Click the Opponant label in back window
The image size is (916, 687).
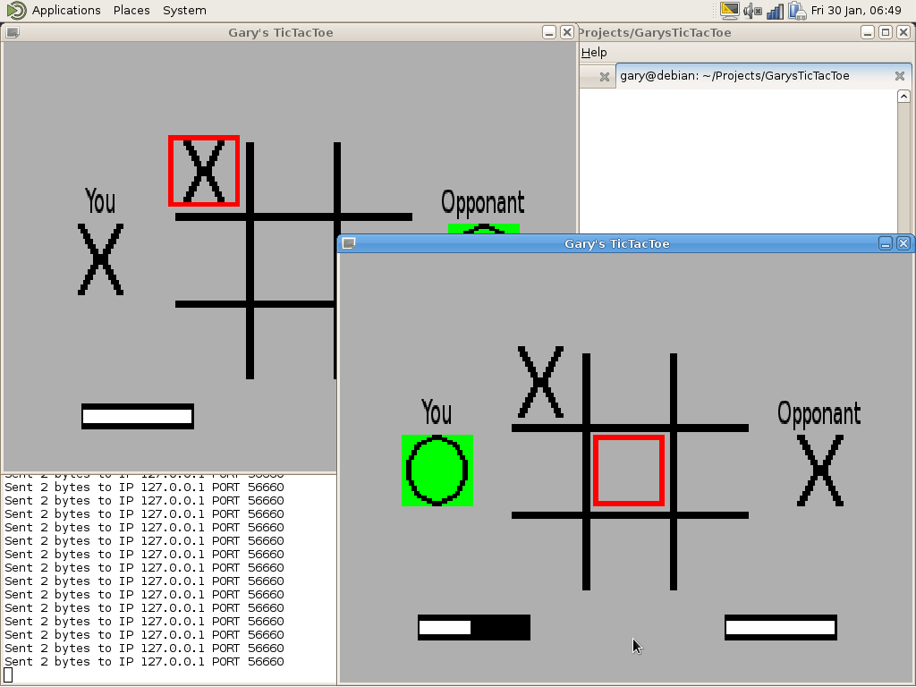tap(482, 203)
